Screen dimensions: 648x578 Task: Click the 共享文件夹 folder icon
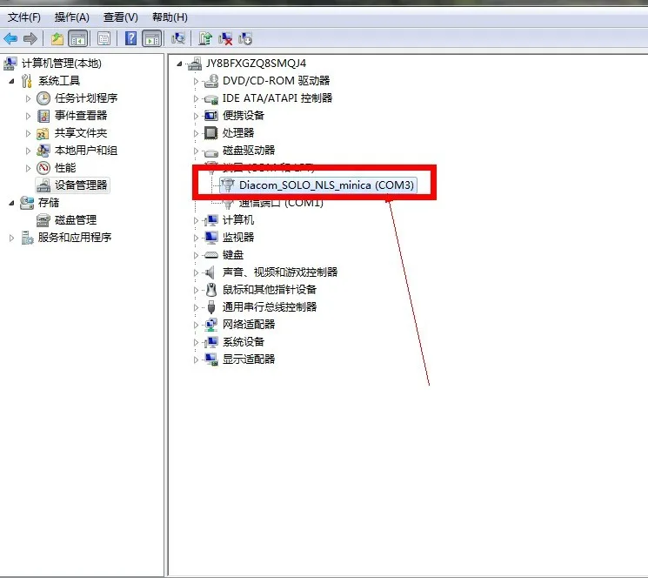[43, 133]
